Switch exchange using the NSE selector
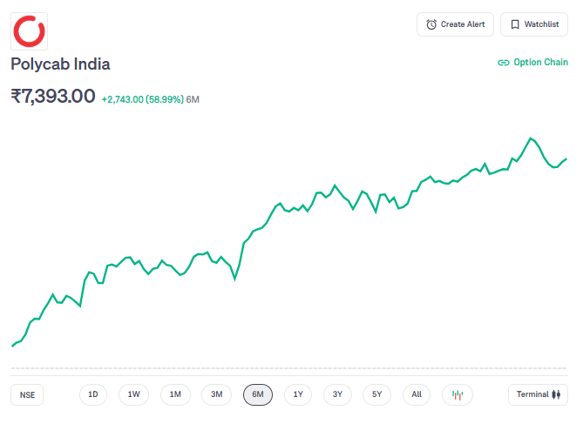This screenshot has height=424, width=583. [28, 394]
